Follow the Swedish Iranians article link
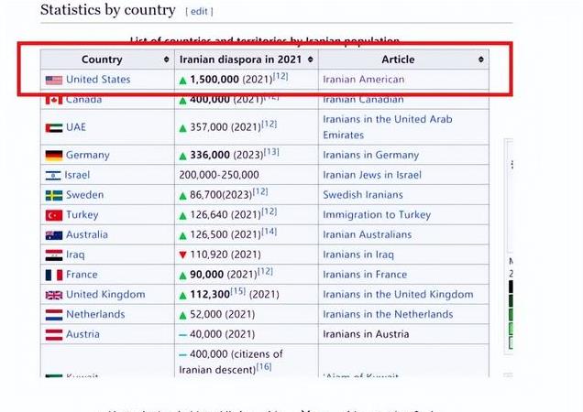 click(362, 195)
